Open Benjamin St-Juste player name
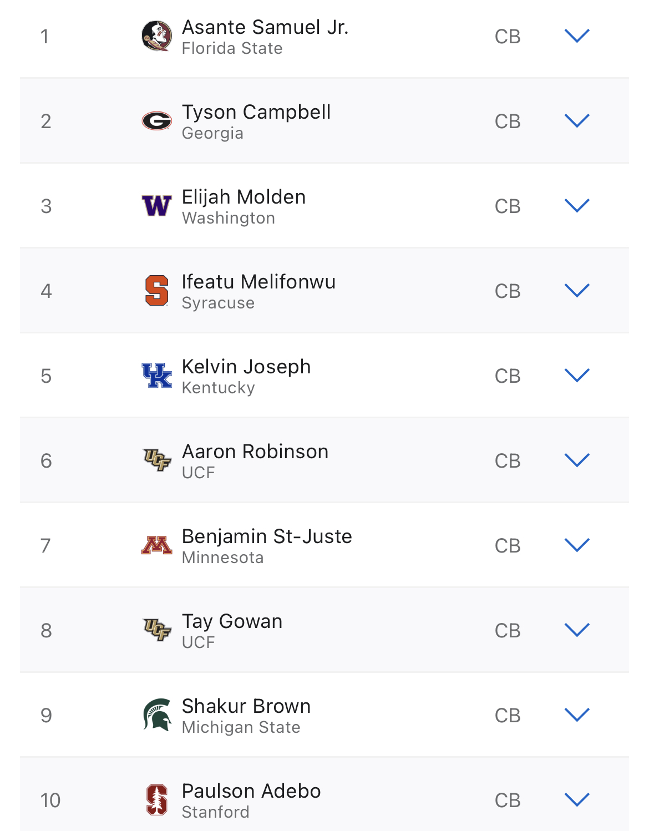649x831 pixels. click(x=267, y=536)
